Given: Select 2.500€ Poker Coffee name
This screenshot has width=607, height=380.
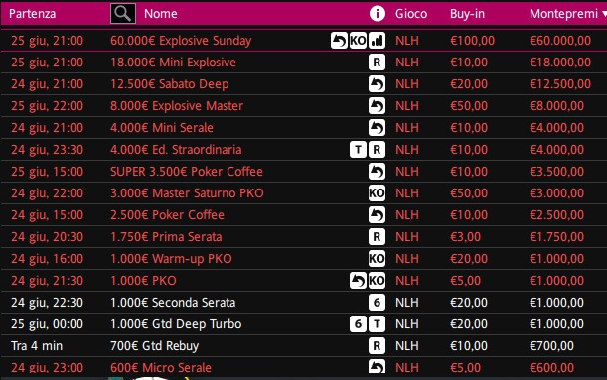Looking at the screenshot, I should [167, 215].
